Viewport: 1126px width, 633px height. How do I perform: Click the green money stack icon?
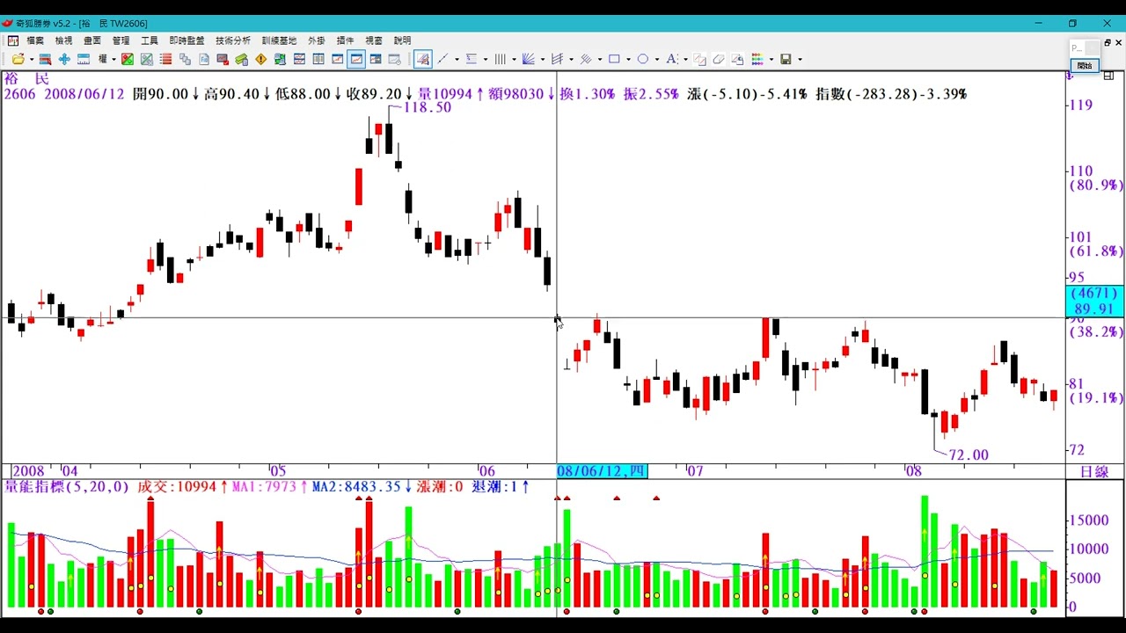click(242, 59)
